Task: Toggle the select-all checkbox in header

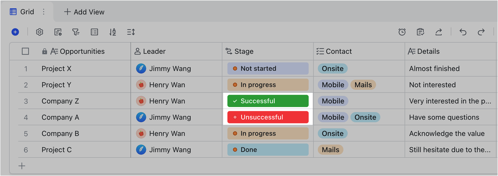Action: coord(25,51)
